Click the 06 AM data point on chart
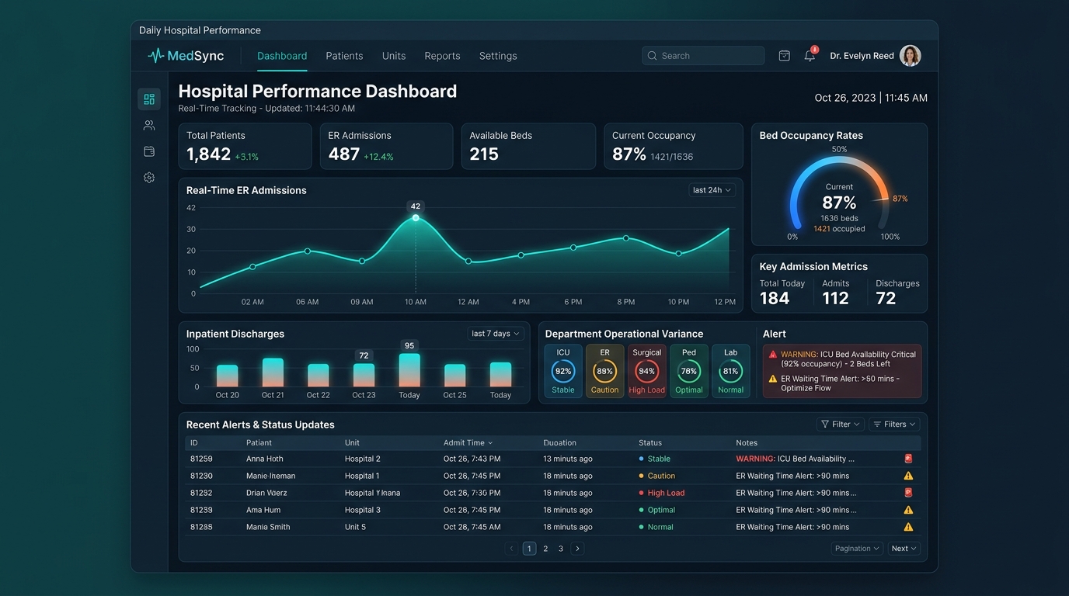Viewport: 1069px width, 596px height. 308,251
